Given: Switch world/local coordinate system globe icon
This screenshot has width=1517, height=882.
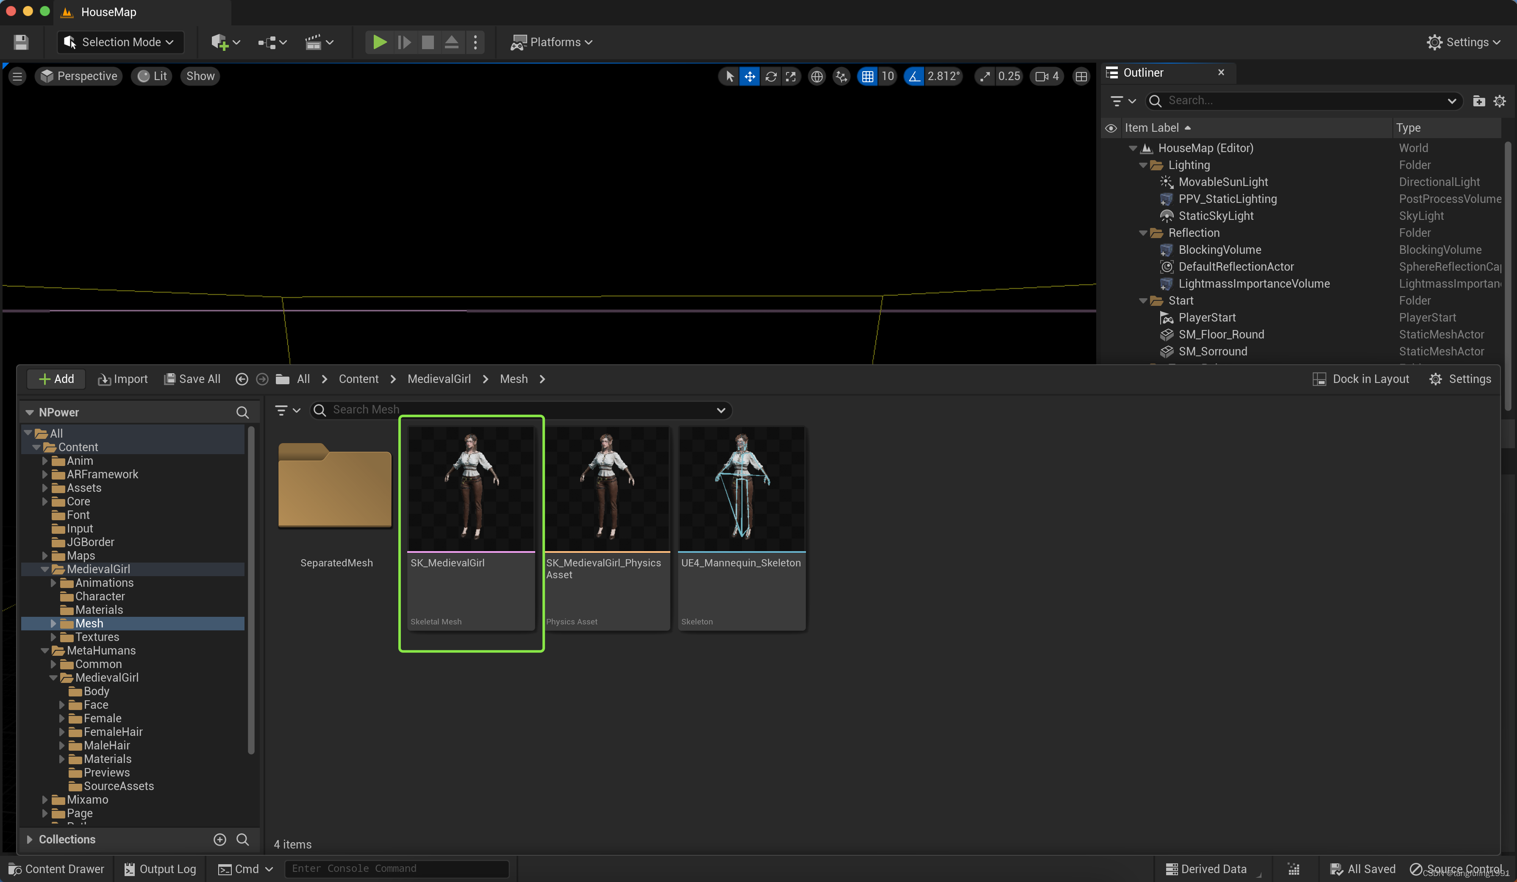Looking at the screenshot, I should (817, 76).
